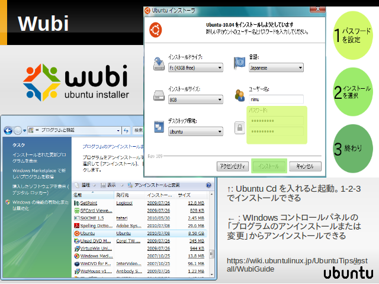Click the キャンセル button
Screen dimensions: 379x284
pyautogui.click(x=305, y=166)
